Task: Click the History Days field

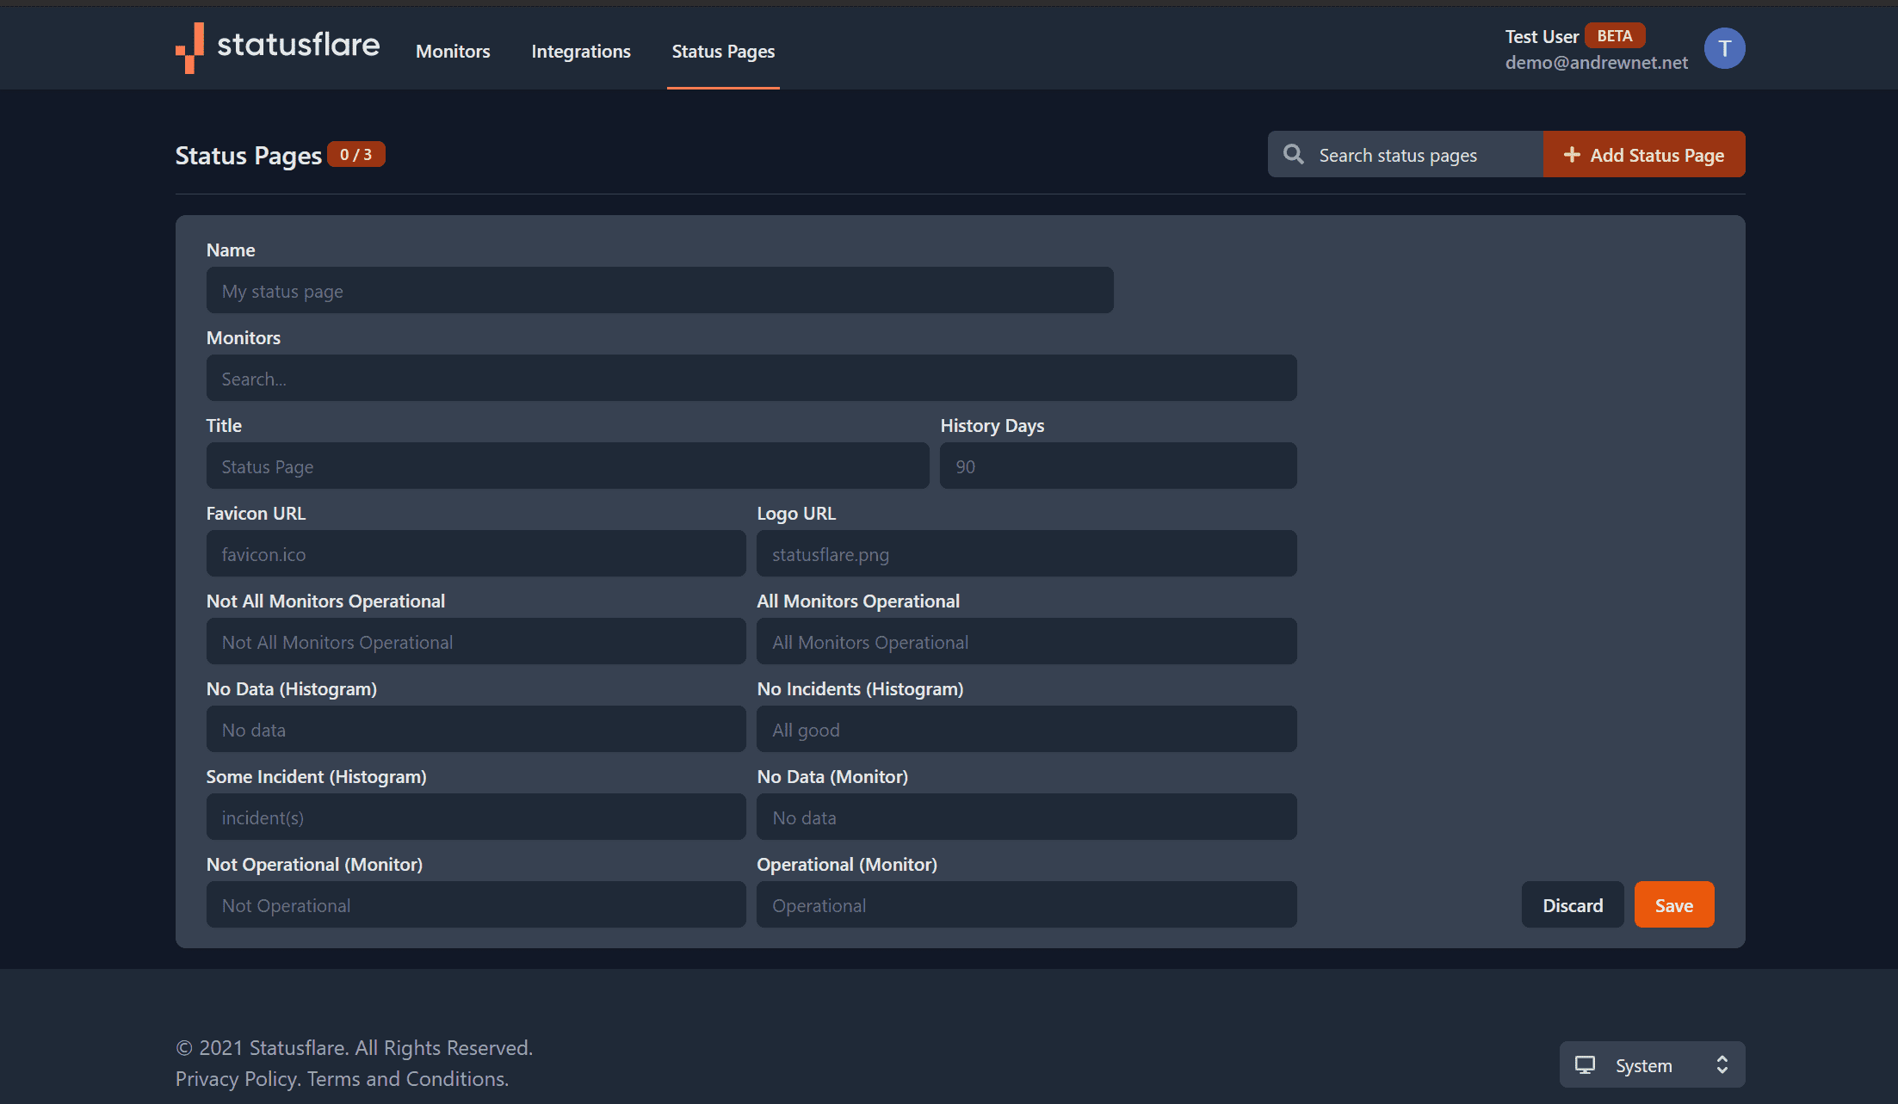Action: pyautogui.click(x=1117, y=466)
